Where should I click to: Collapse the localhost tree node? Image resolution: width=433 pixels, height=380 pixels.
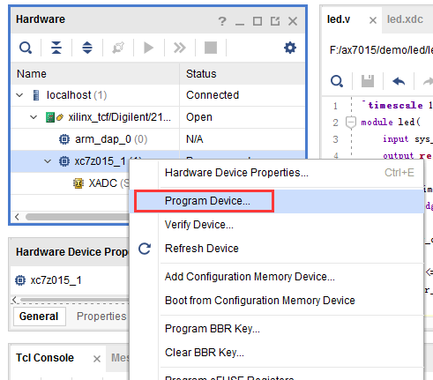[x=19, y=95]
